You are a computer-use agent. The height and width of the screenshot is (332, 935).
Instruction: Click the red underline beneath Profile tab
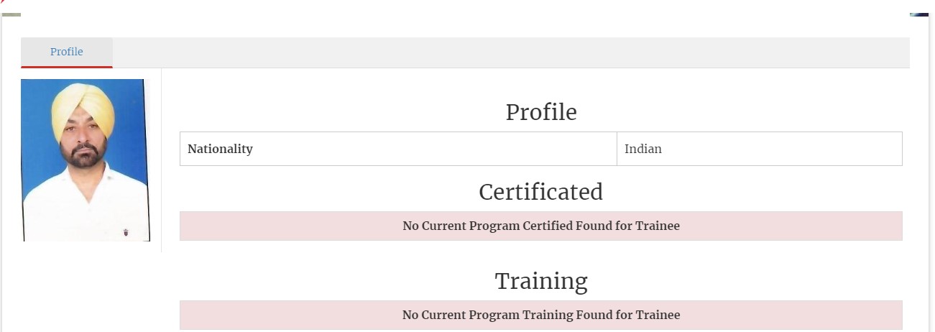coord(66,67)
